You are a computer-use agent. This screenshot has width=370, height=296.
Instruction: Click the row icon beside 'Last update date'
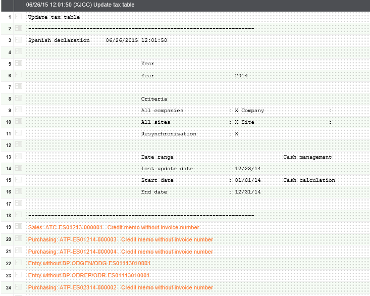click(19, 168)
